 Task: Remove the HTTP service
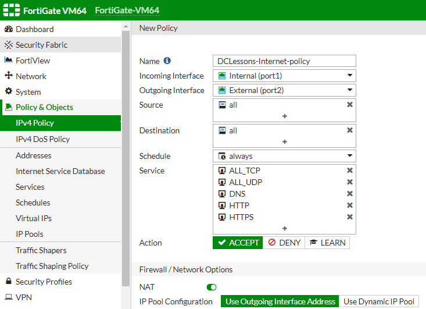(350, 205)
